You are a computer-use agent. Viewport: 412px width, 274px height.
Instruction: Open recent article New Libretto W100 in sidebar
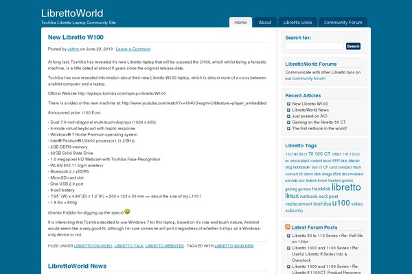pos(310,104)
